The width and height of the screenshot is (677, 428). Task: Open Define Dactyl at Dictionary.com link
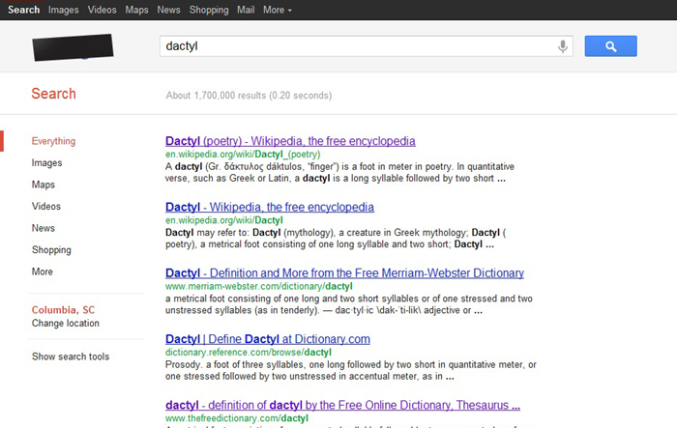pos(268,339)
